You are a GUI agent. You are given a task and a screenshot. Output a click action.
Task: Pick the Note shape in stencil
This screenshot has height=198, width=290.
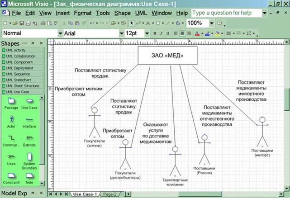tap(29, 179)
